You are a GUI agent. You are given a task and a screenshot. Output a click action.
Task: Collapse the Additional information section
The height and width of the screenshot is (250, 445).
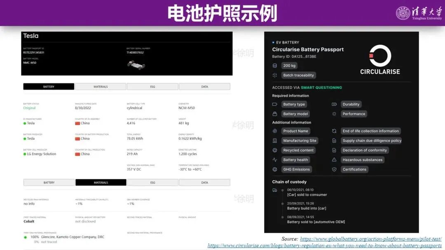tap(291, 123)
